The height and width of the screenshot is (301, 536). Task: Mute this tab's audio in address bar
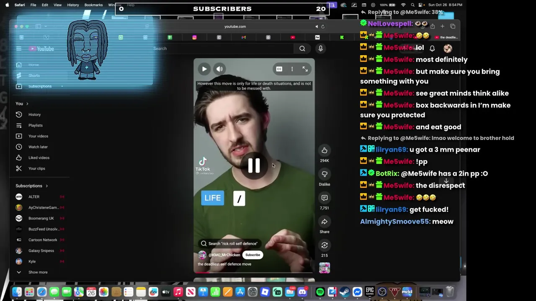click(317, 26)
